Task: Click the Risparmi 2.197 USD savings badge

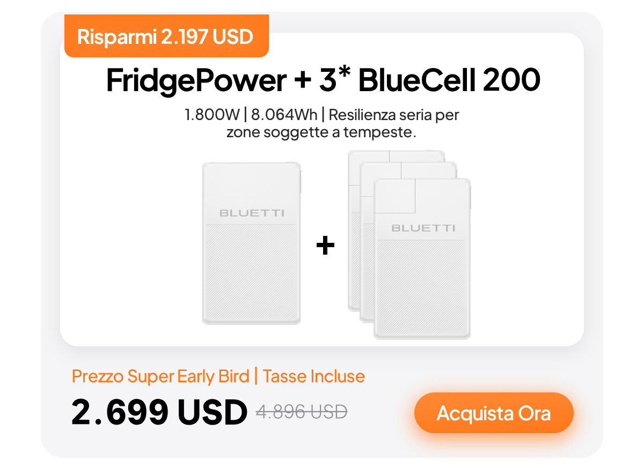Action: [x=165, y=37]
